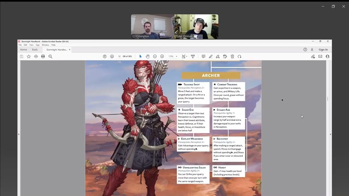Image resolution: width=349 pixels, height=196 pixels.
Task: Print the Stormlight Handbook
Action: (43, 56)
